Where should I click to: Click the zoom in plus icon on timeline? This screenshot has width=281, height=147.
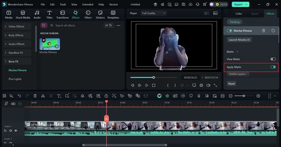258,96
